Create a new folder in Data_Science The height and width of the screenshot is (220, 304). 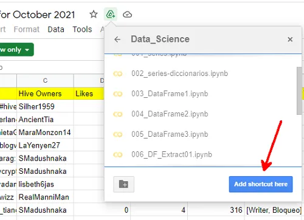tap(123, 184)
